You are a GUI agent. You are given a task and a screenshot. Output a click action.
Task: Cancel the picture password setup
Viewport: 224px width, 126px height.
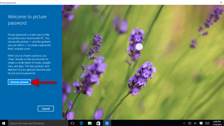(x=46, y=109)
